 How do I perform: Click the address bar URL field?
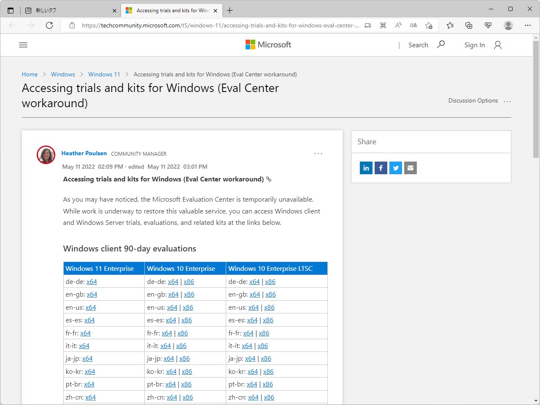tap(220, 25)
